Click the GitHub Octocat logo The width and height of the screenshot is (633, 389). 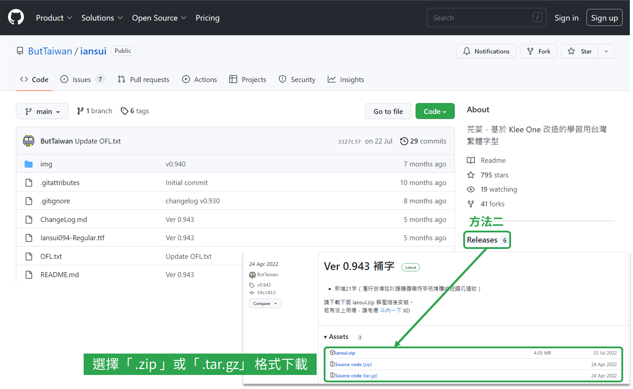point(16,17)
